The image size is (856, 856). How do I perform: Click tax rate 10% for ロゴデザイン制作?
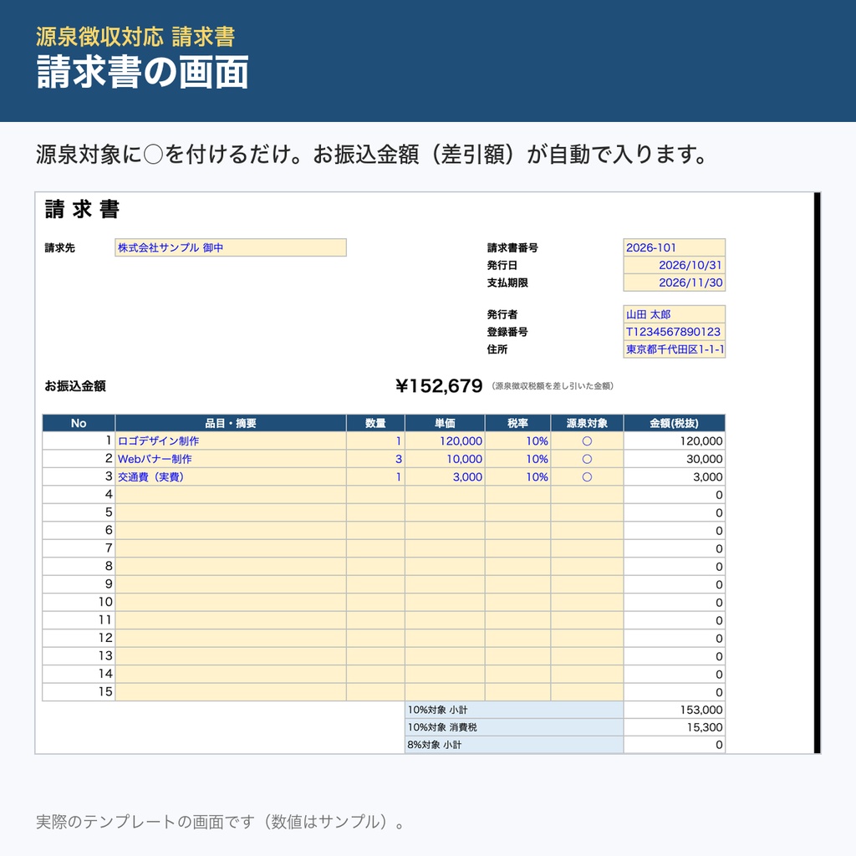click(517, 441)
